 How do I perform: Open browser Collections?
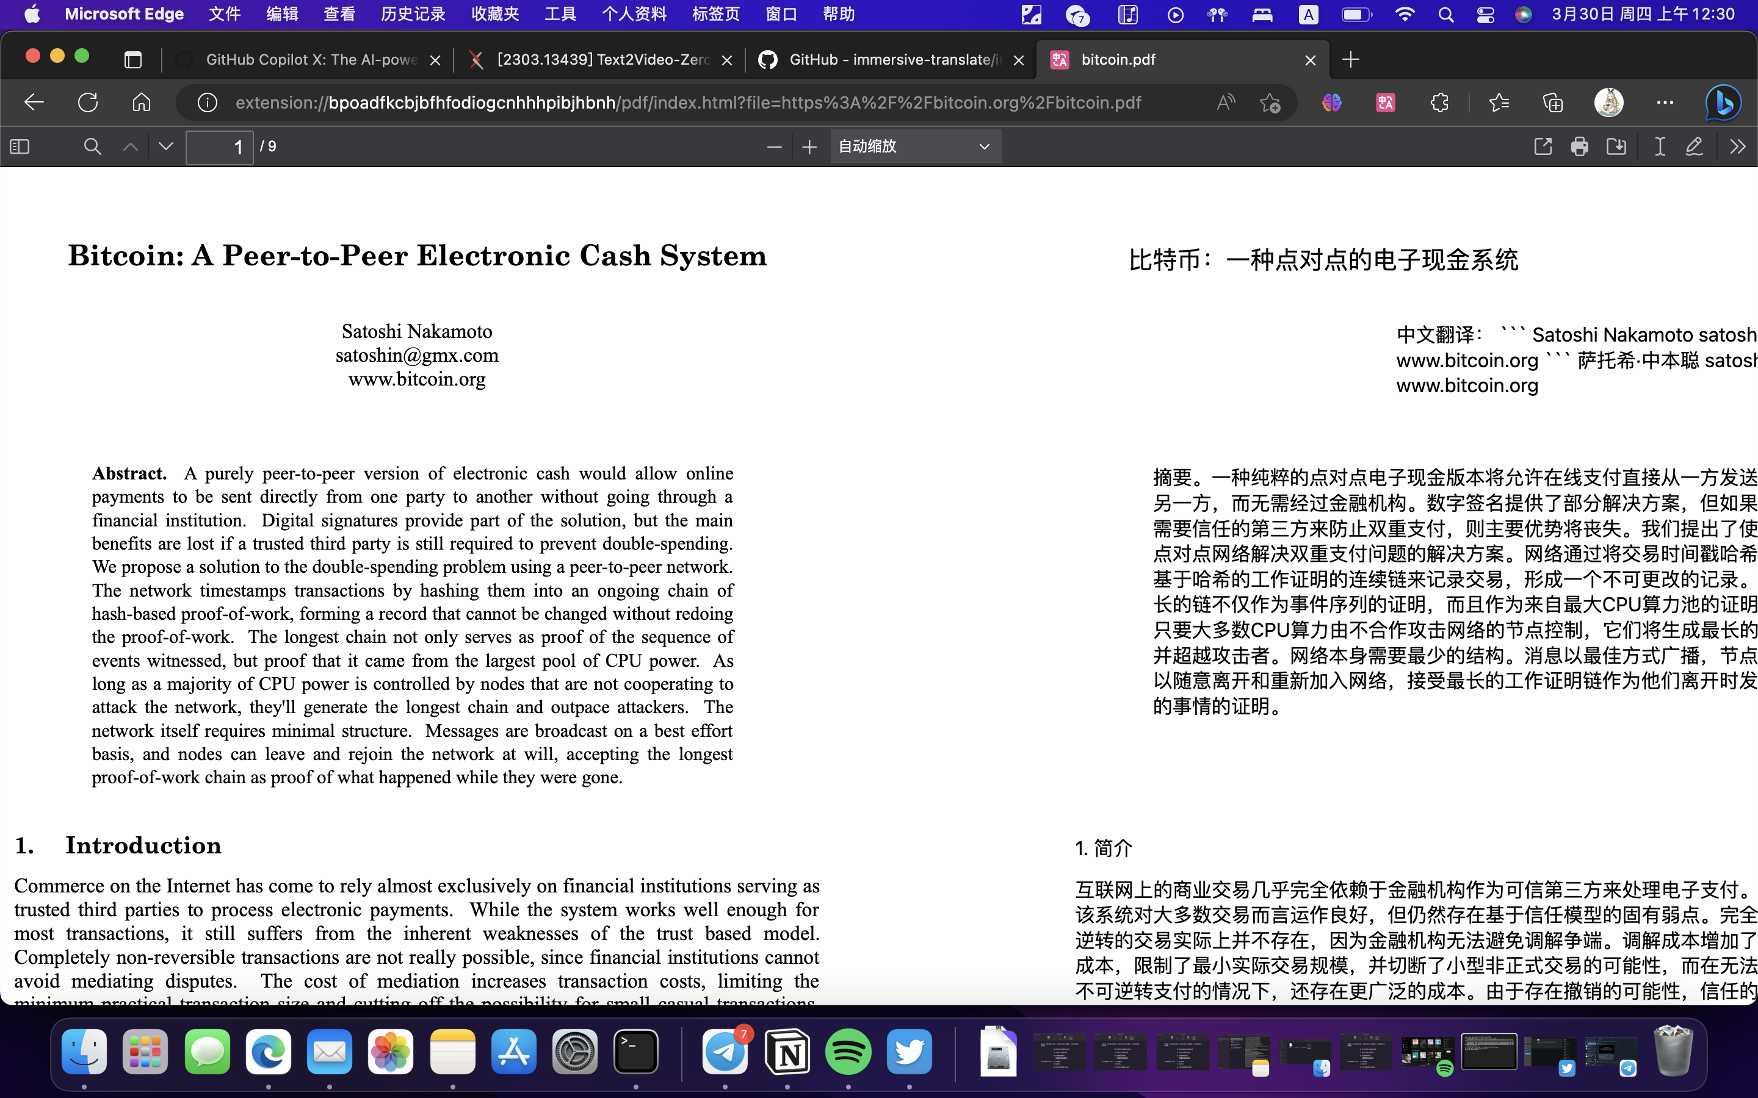[x=1552, y=102]
